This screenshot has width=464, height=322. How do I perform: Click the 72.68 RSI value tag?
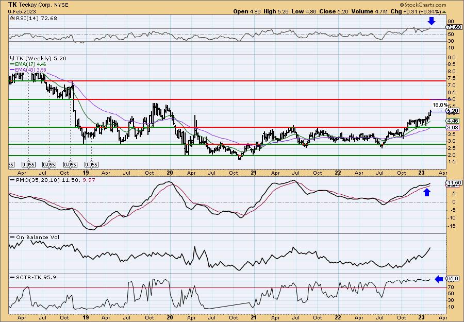point(454,27)
